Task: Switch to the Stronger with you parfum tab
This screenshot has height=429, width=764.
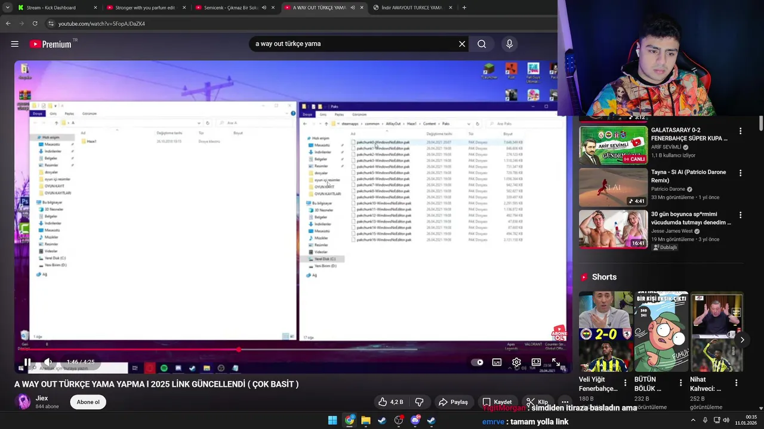Action: tap(144, 8)
